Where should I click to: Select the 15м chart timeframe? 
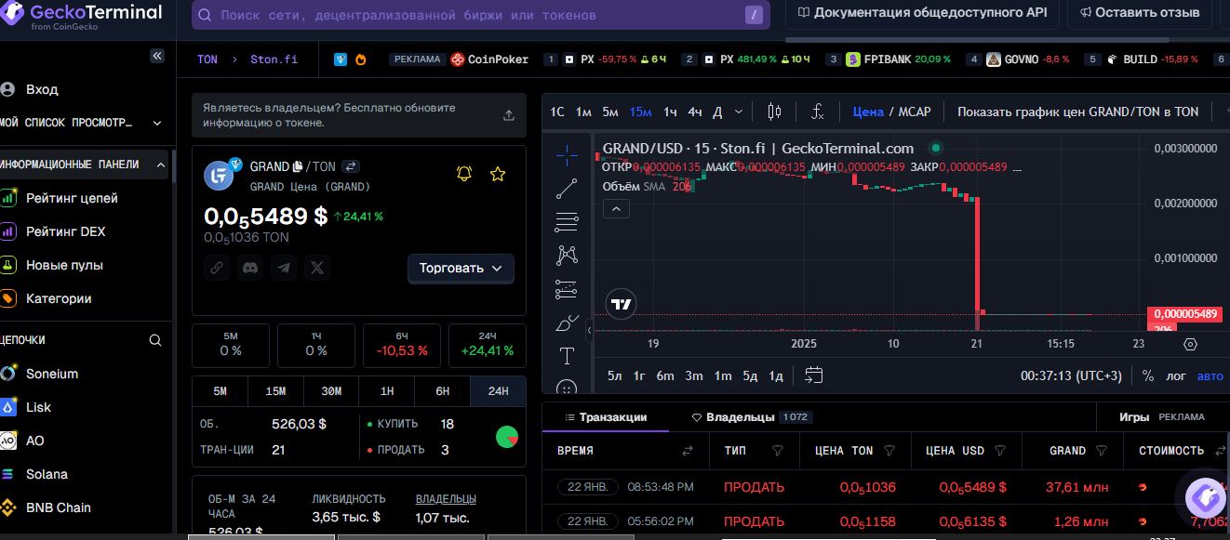(x=641, y=112)
